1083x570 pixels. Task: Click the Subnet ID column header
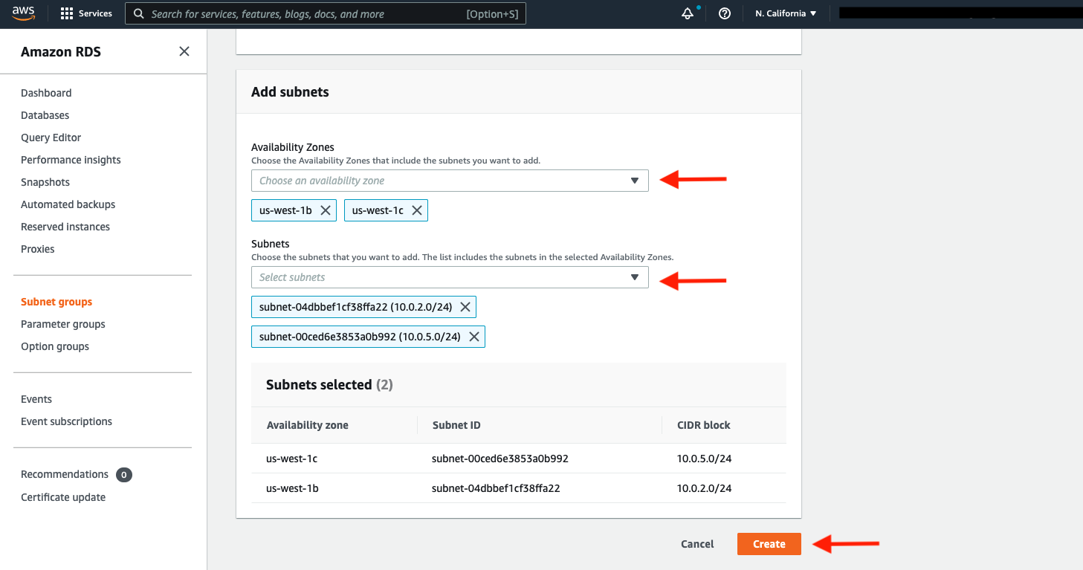coord(456,425)
